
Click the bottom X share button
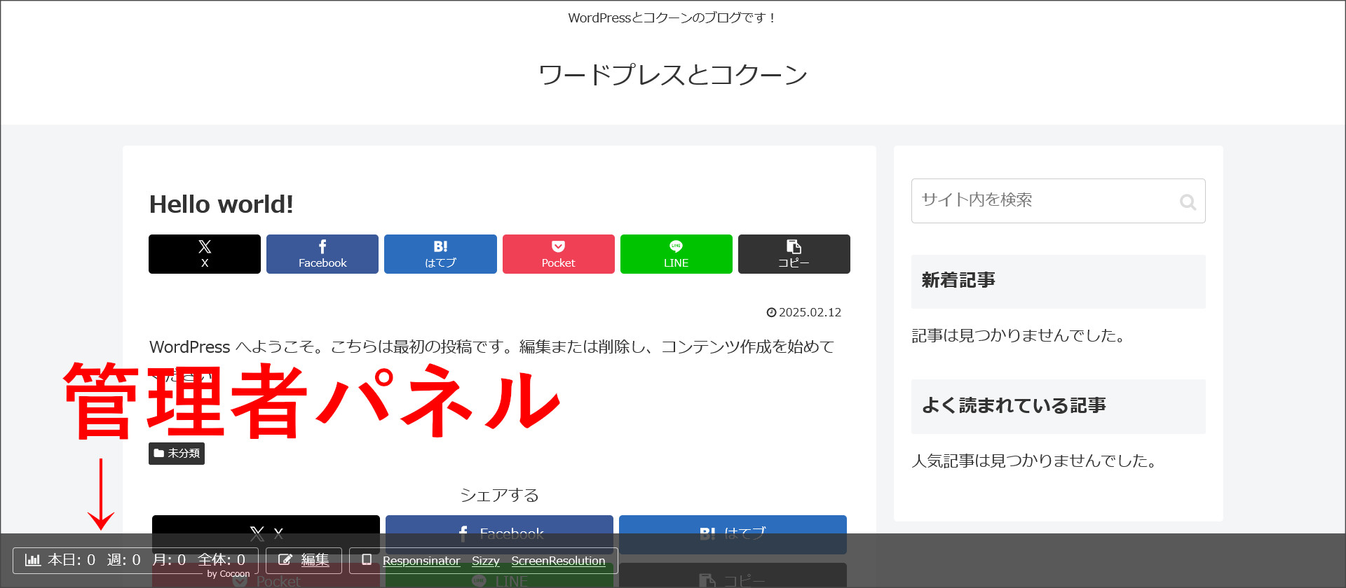pyautogui.click(x=266, y=534)
